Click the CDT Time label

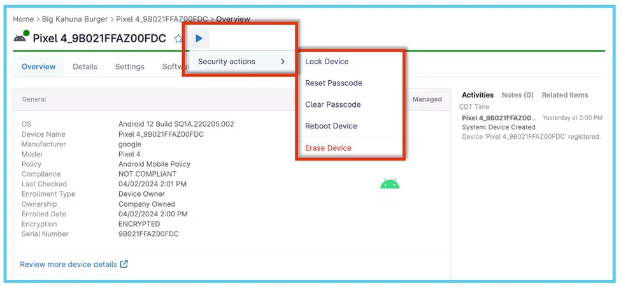pyautogui.click(x=474, y=107)
